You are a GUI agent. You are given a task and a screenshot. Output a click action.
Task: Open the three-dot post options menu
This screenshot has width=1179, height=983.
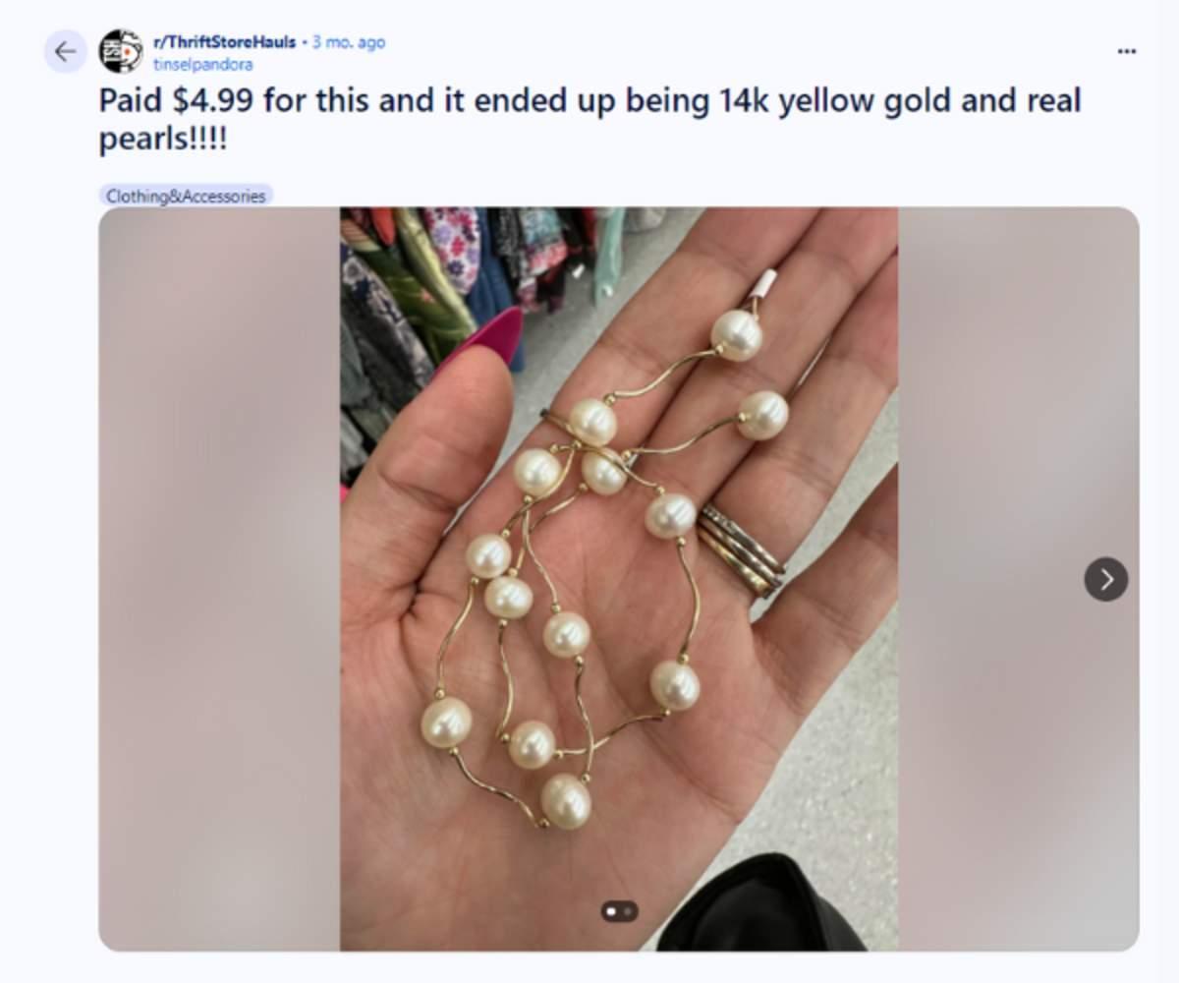1127,51
